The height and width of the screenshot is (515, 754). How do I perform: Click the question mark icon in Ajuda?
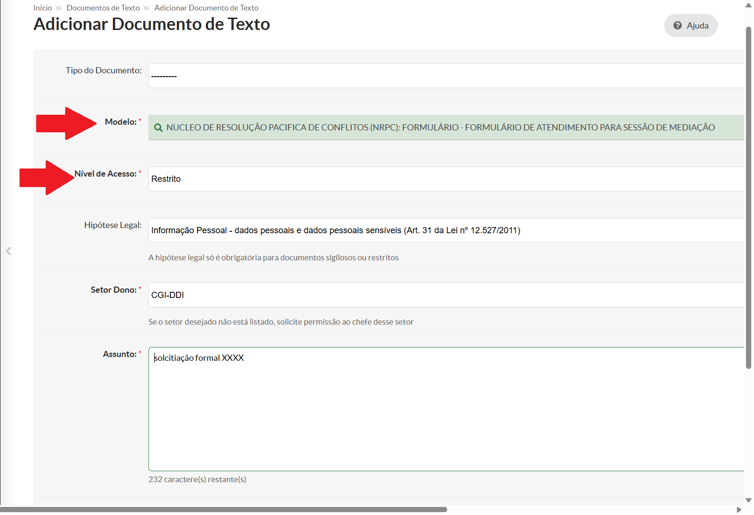(x=677, y=26)
